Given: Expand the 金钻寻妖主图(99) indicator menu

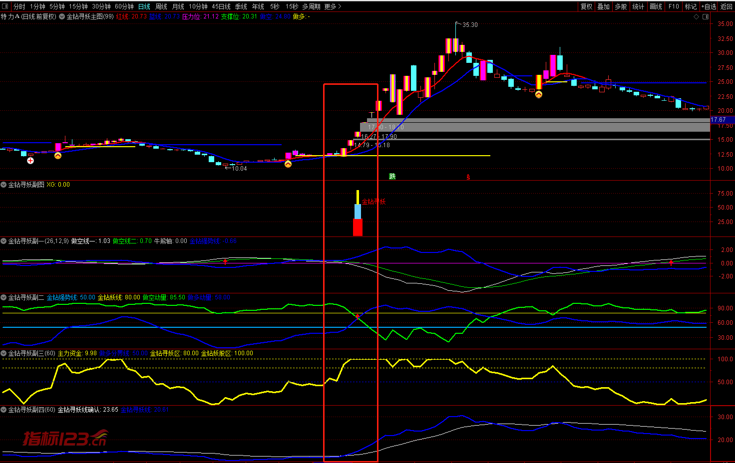Looking at the screenshot, I should pyautogui.click(x=62, y=16).
